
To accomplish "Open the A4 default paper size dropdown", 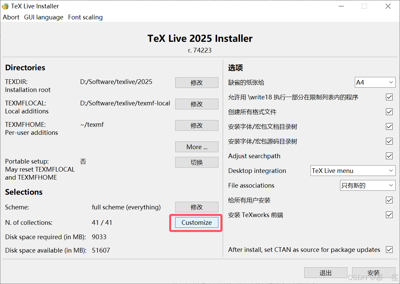I will (x=375, y=83).
